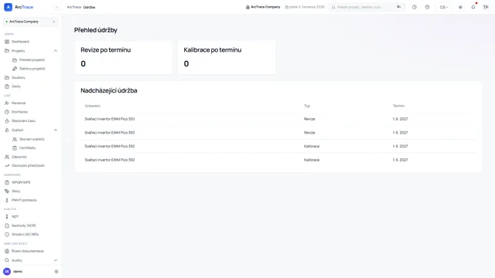Click the Řízení dokumentace file icon
This screenshot has height=278, width=495.
[7, 251]
